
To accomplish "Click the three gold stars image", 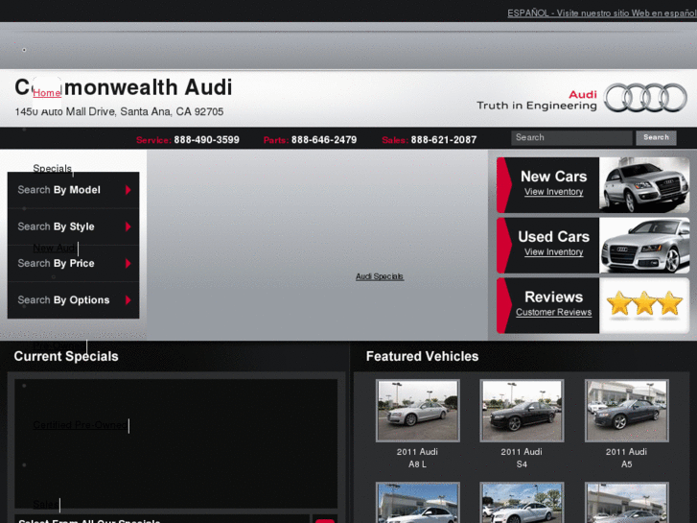I will (x=644, y=305).
